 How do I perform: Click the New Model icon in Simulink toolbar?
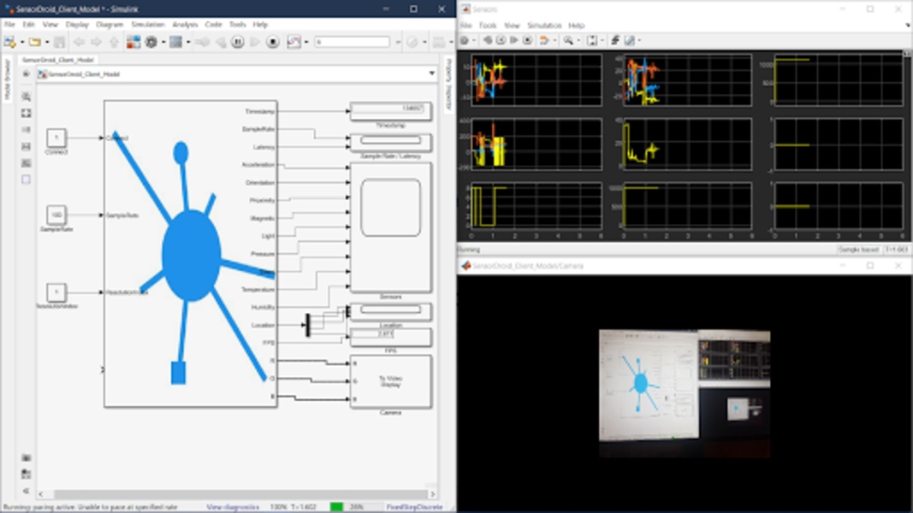click(10, 42)
